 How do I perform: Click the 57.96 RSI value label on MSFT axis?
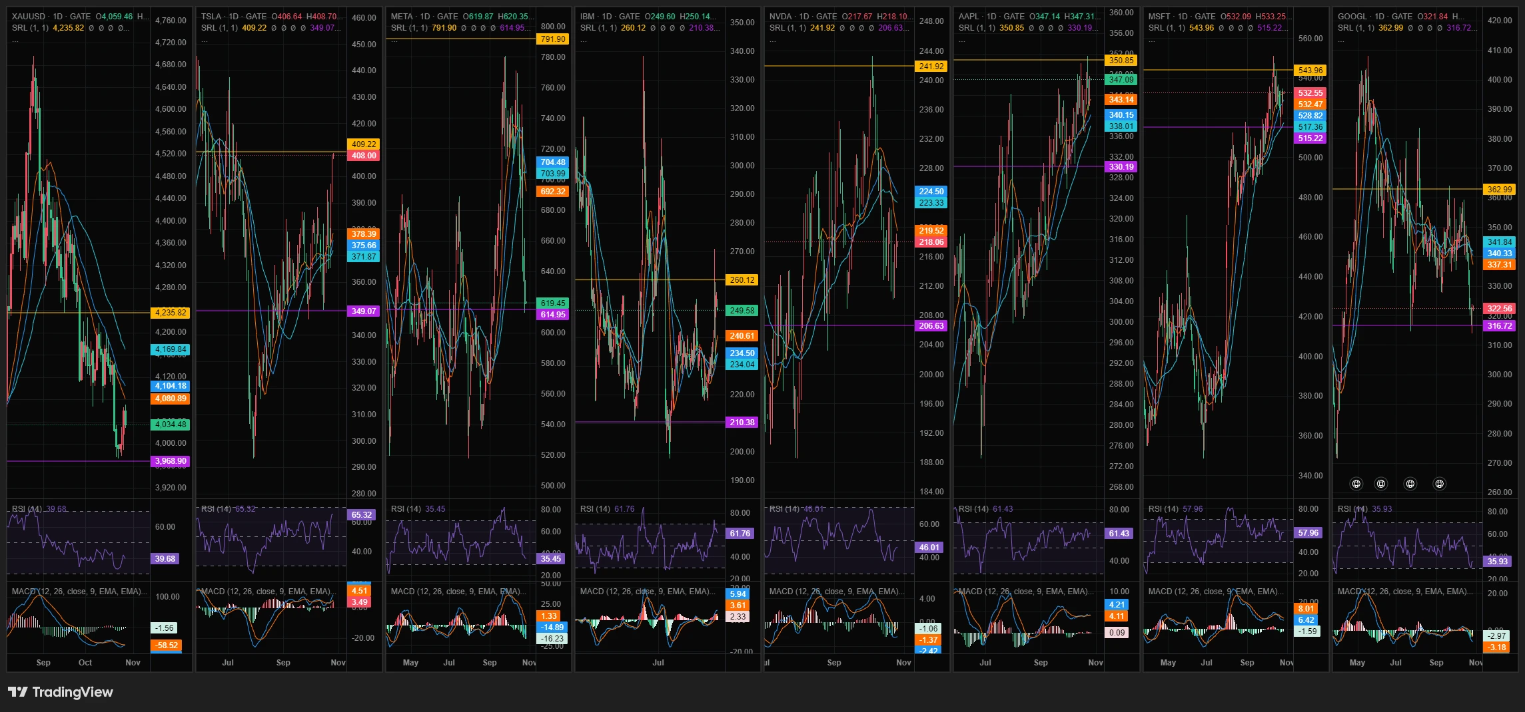tap(1308, 533)
